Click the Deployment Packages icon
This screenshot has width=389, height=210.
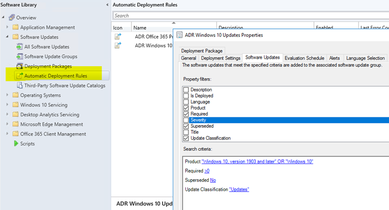19,66
